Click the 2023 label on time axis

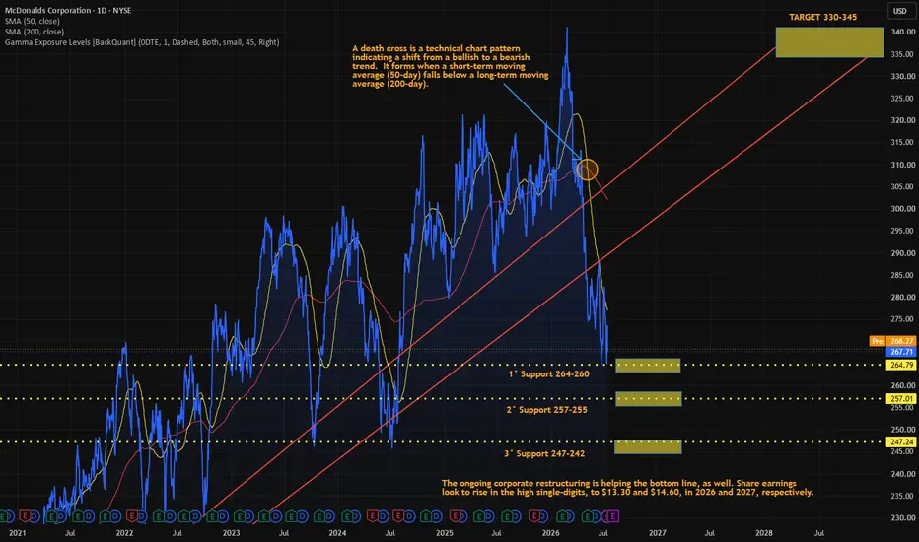point(231,532)
